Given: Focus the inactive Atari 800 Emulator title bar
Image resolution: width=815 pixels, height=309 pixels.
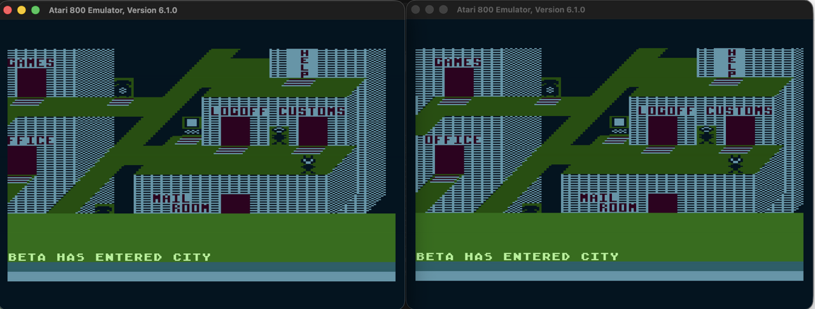Looking at the screenshot, I should [x=611, y=10].
